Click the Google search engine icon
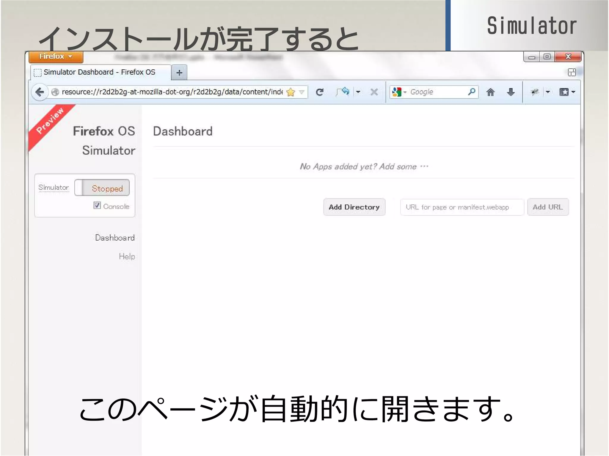 [x=397, y=92]
